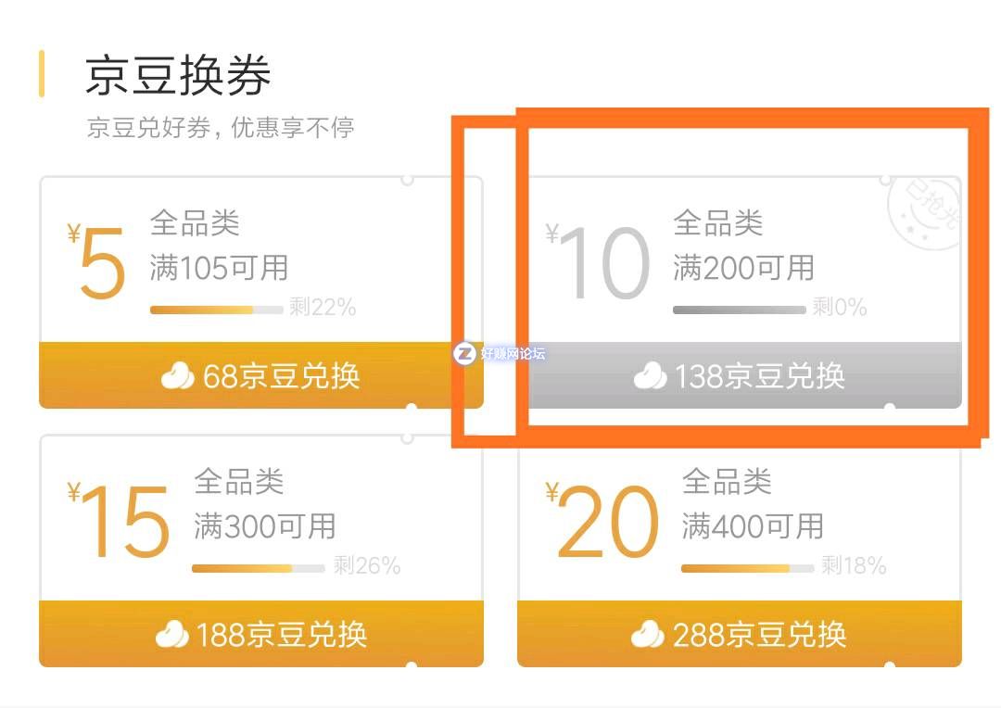Screen dimensions: 1001x708
Task: Click the 已抢光 sold-out stamp
Action: pos(924,212)
